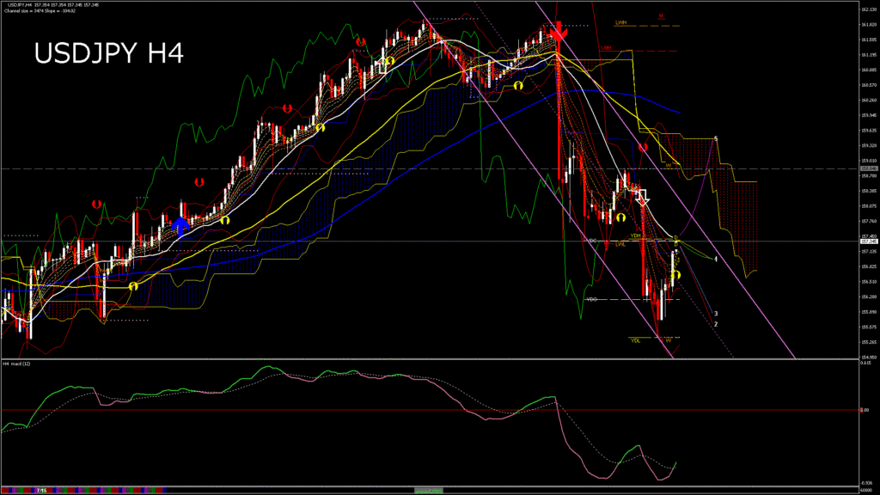Click the 0.00 level tag on the MACD axis

tap(866, 410)
